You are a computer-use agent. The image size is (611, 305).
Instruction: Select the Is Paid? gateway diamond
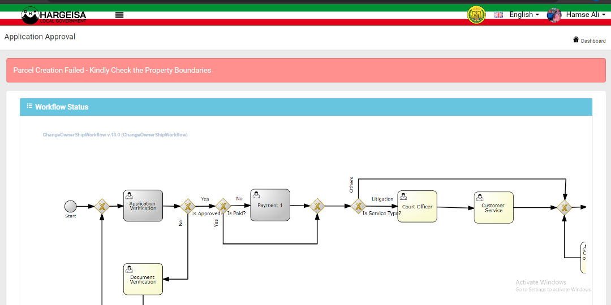[x=223, y=206]
